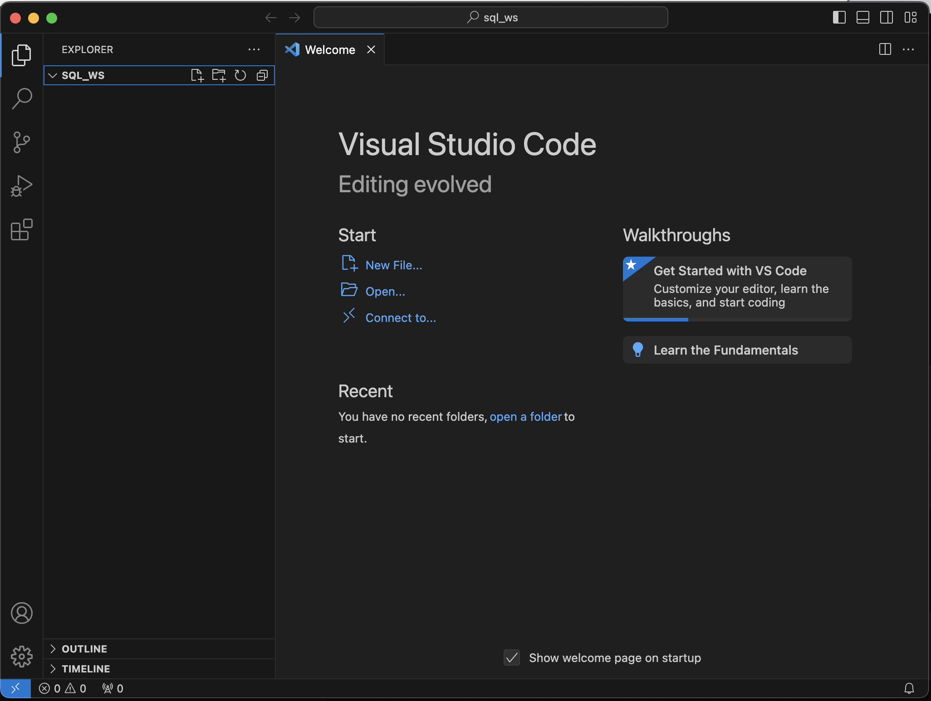
Task: Click the remote window status bar icon
Action: click(x=15, y=688)
